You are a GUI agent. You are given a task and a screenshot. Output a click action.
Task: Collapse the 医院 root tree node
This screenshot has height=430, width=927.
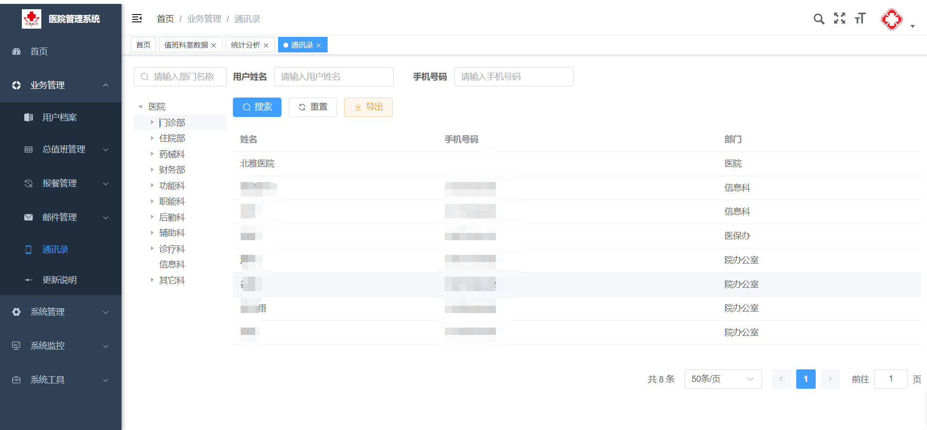coord(141,107)
